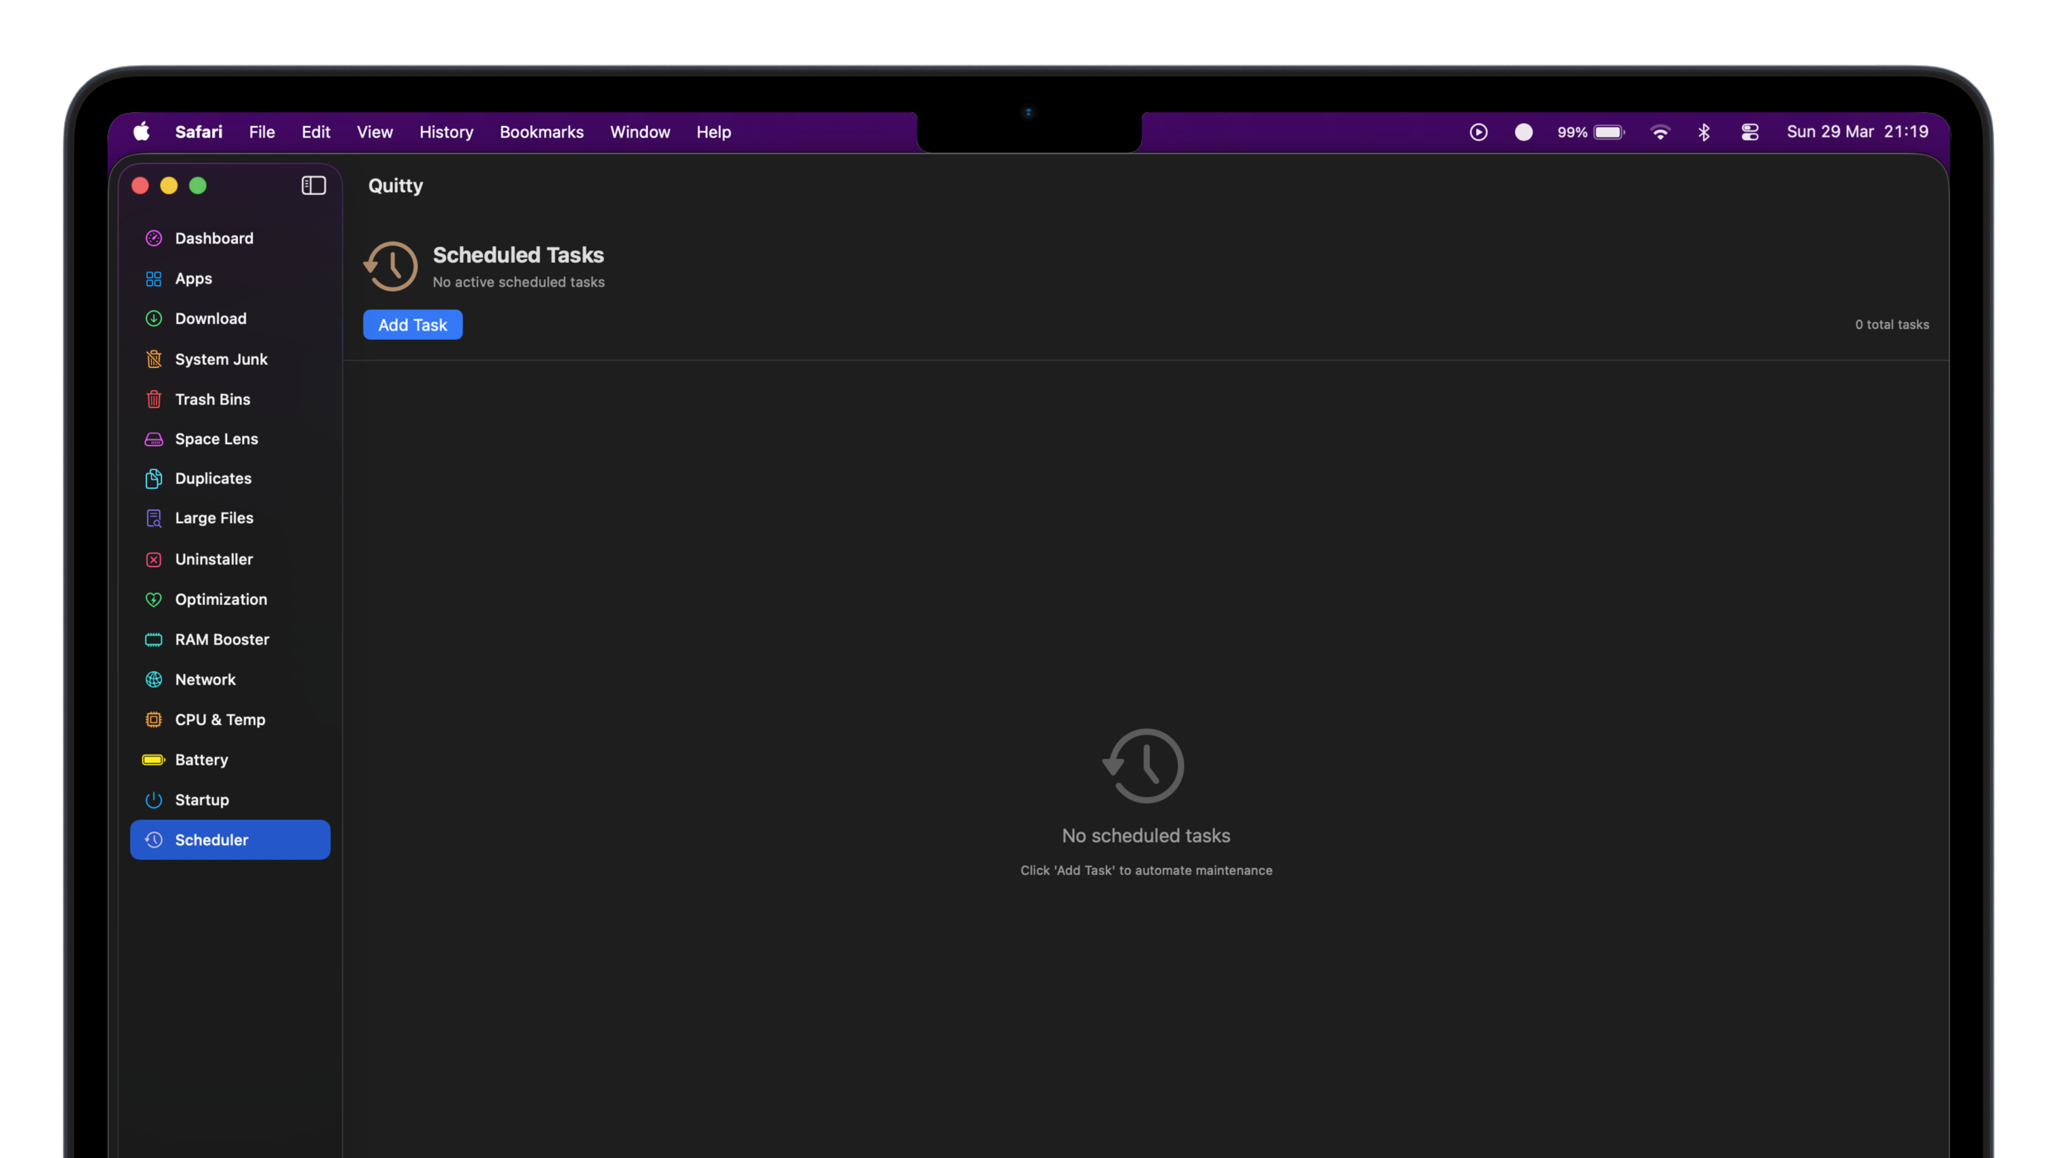
Task: Open Trash Bins section
Action: tap(212, 399)
